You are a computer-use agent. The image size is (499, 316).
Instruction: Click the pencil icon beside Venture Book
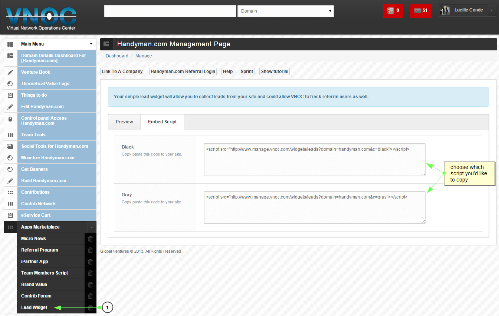tap(10, 72)
